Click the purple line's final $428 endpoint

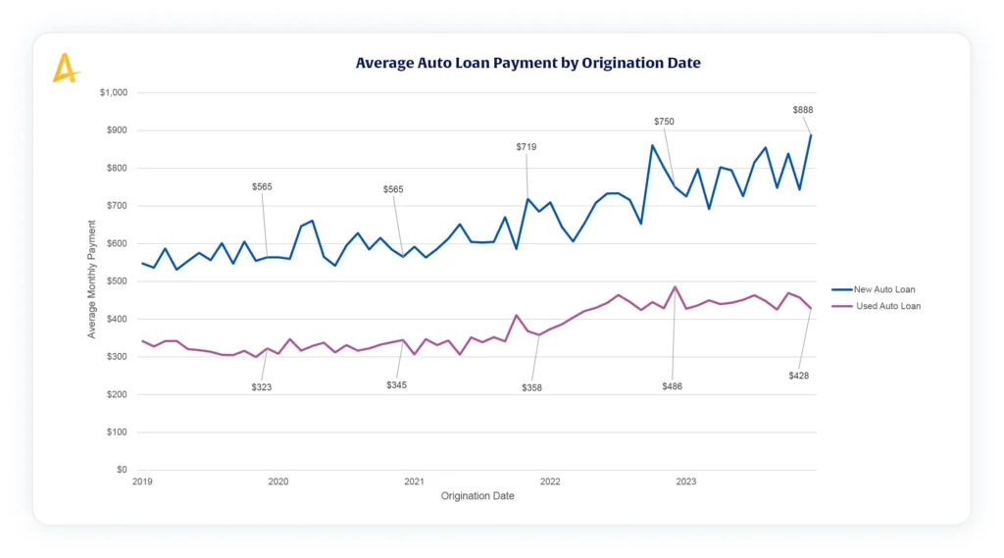pos(811,309)
